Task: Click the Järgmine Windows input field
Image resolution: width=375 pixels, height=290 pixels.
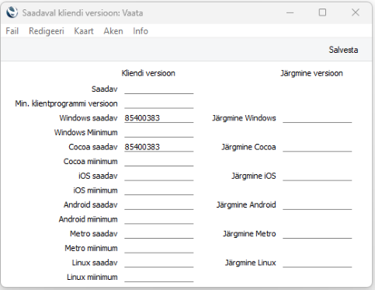Action: (318, 118)
